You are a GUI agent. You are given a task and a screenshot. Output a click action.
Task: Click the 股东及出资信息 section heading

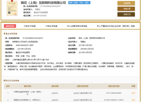click(12, 81)
